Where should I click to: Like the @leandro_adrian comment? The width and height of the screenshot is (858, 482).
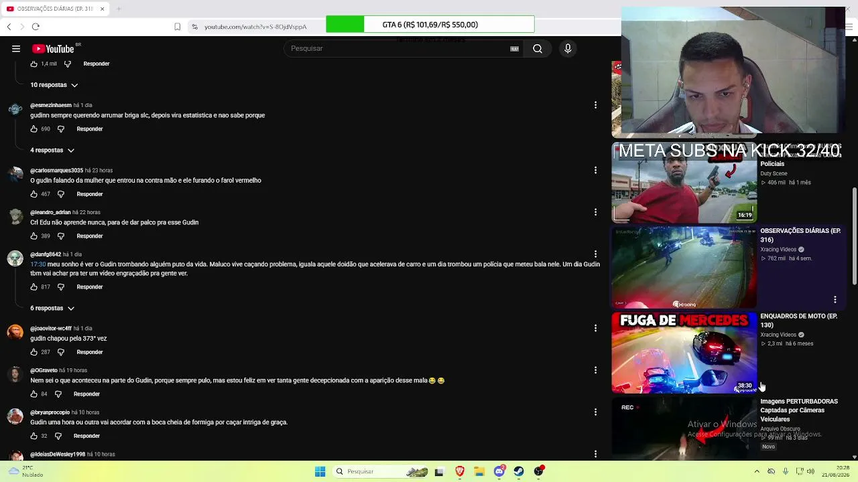click(34, 236)
